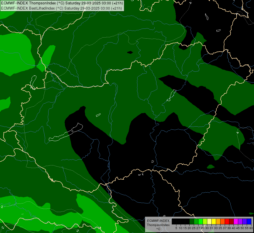Select the dark red 39-40 legend swatch
This screenshot has height=233, width=254.
coord(231,221)
